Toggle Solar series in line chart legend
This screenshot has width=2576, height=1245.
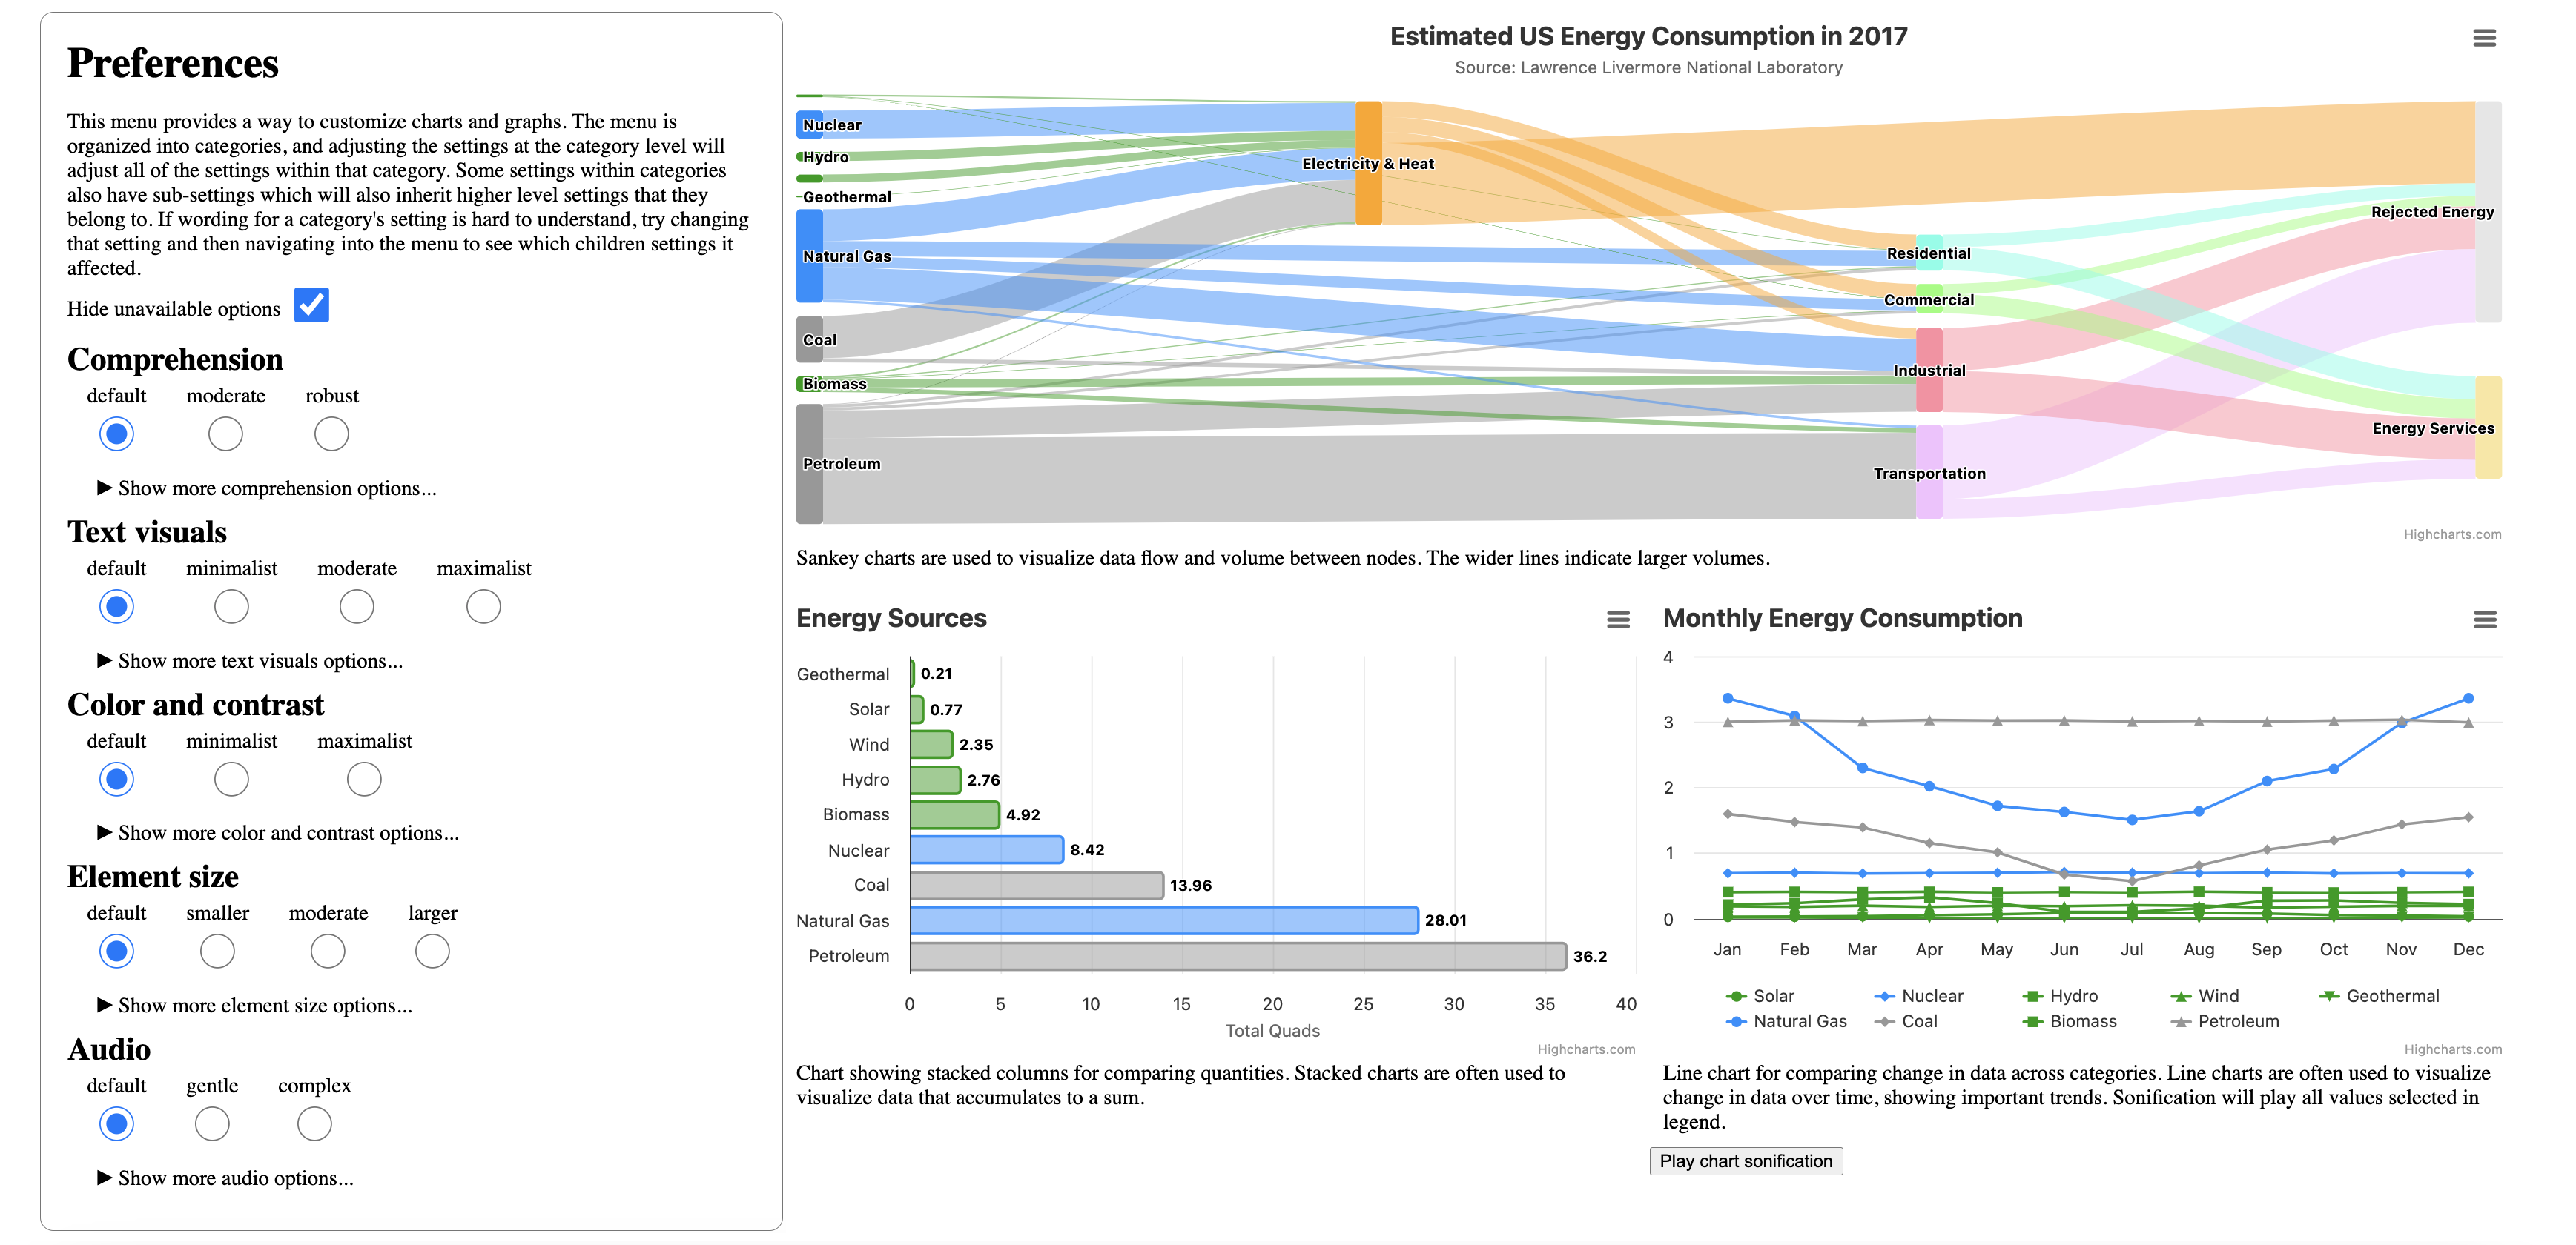point(1772,996)
